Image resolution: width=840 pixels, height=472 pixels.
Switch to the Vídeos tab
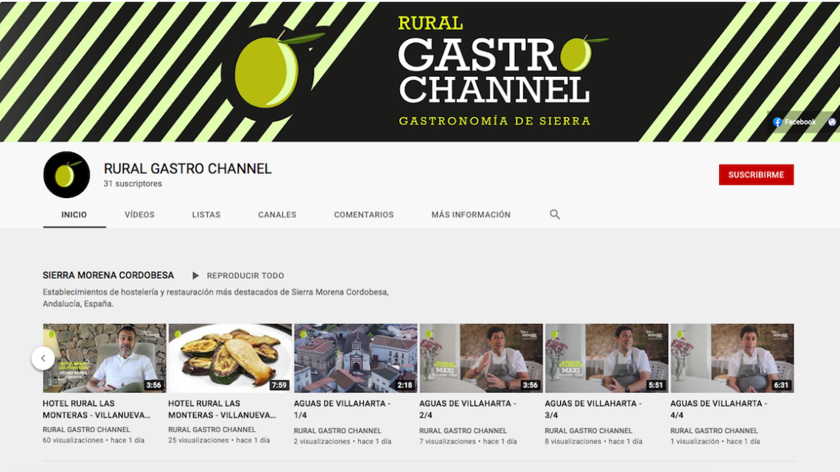[140, 214]
